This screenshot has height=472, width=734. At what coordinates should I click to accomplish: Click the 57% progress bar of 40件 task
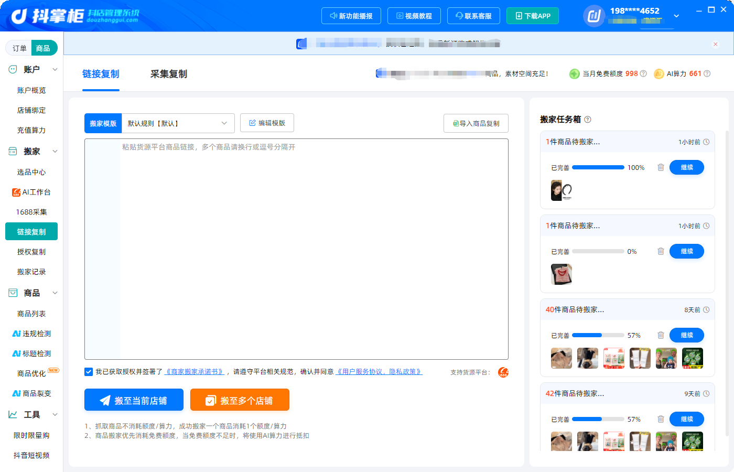(x=598, y=335)
